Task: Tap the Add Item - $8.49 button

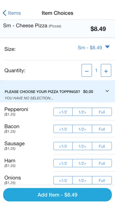Action: (x=58, y=195)
